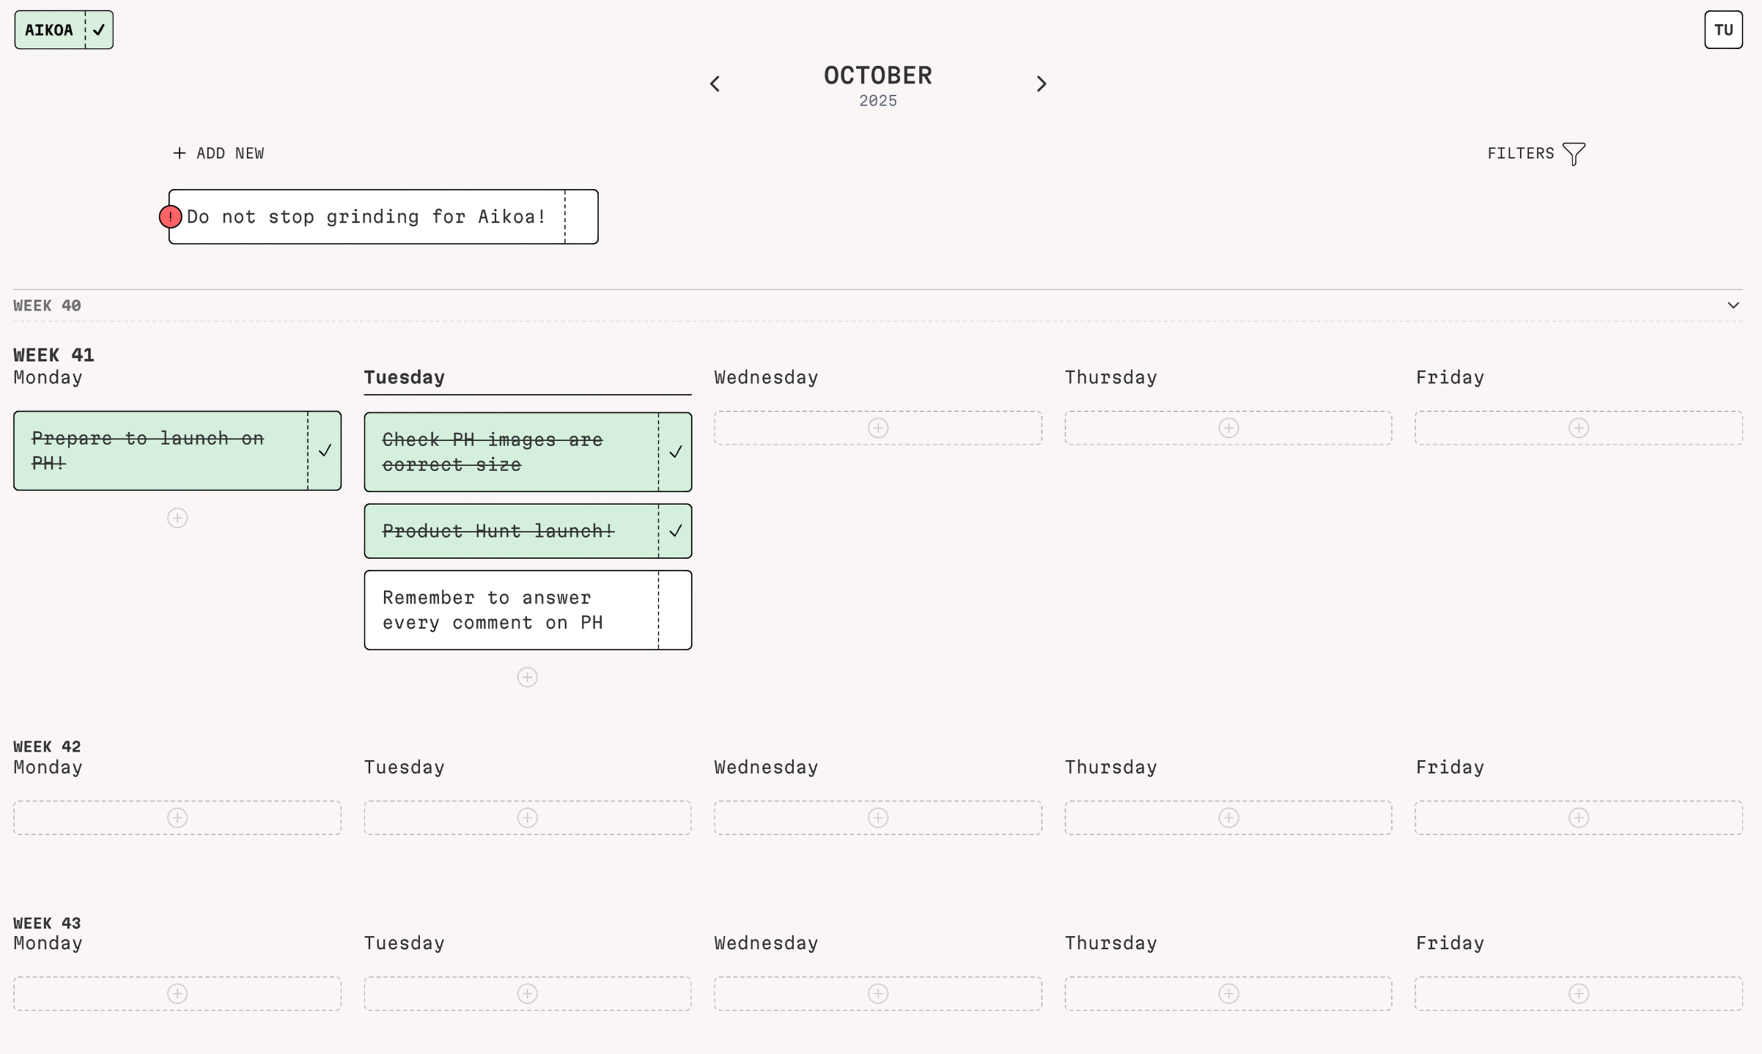Viewport: 1762px width, 1054px height.
Task: Add task to Week 43 Friday
Action: pyautogui.click(x=1579, y=994)
